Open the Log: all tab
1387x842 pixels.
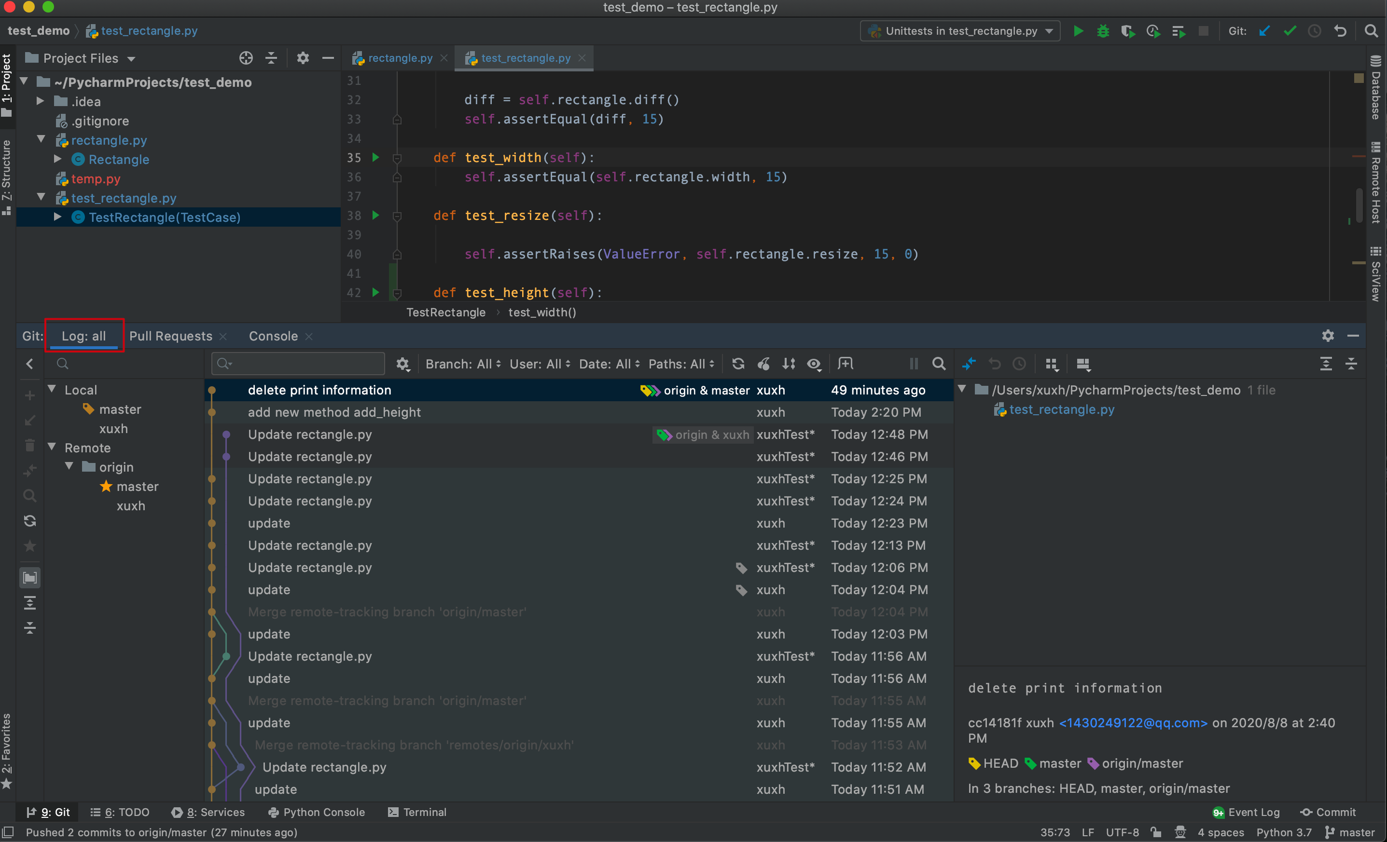click(84, 336)
